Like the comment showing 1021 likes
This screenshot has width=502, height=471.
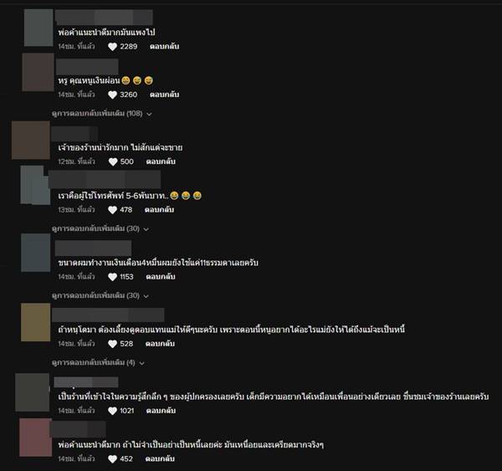point(112,411)
